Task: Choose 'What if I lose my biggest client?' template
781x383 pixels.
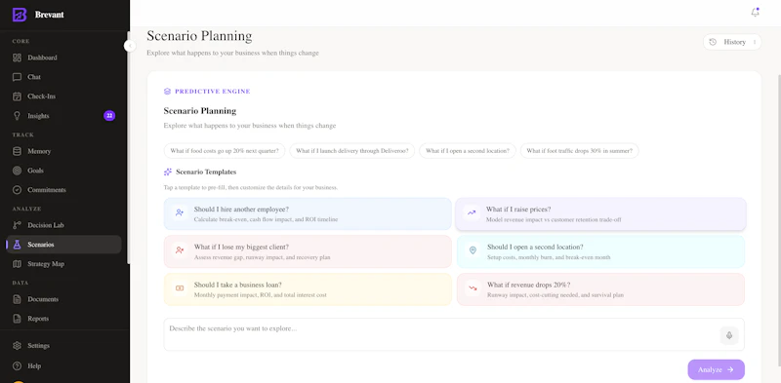Action: 308,251
